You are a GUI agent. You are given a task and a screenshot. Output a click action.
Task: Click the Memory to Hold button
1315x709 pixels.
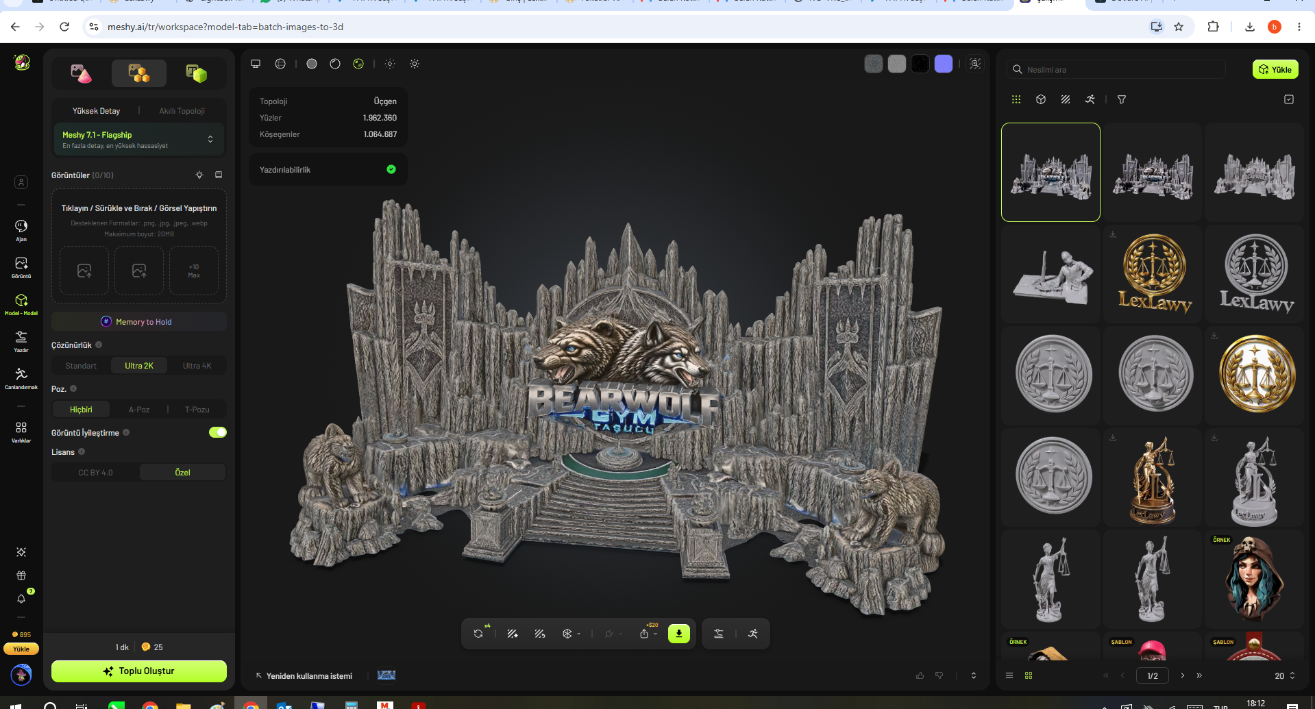click(x=139, y=321)
